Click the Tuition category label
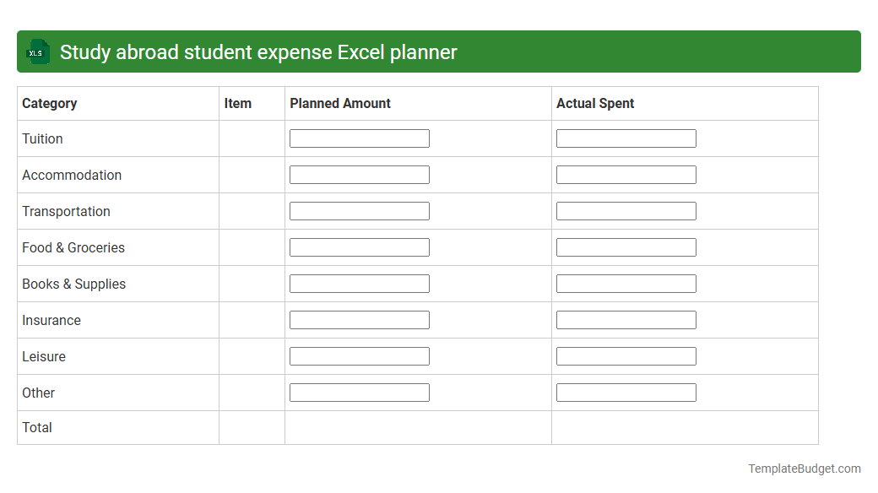The height and width of the screenshot is (493, 878). click(42, 138)
